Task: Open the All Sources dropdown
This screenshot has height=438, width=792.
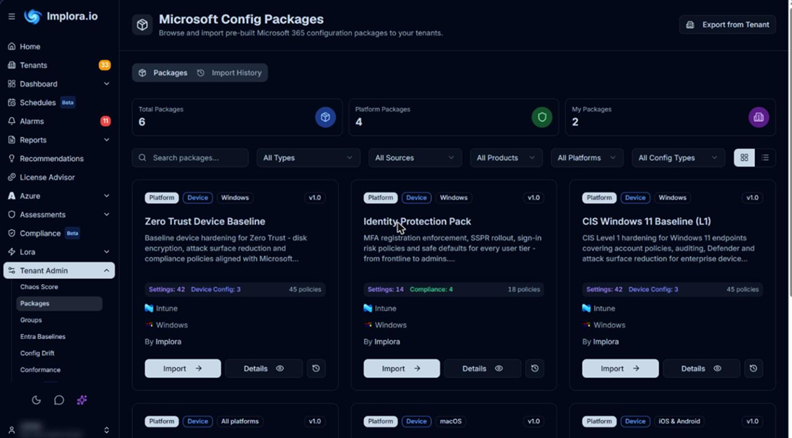Action: [415, 158]
